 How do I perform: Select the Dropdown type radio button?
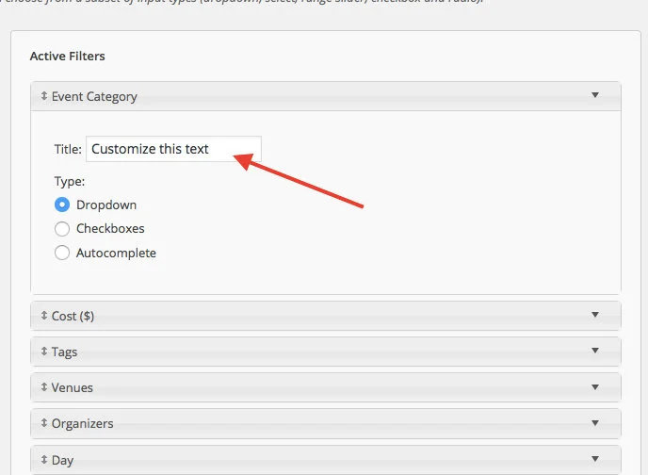(62, 205)
